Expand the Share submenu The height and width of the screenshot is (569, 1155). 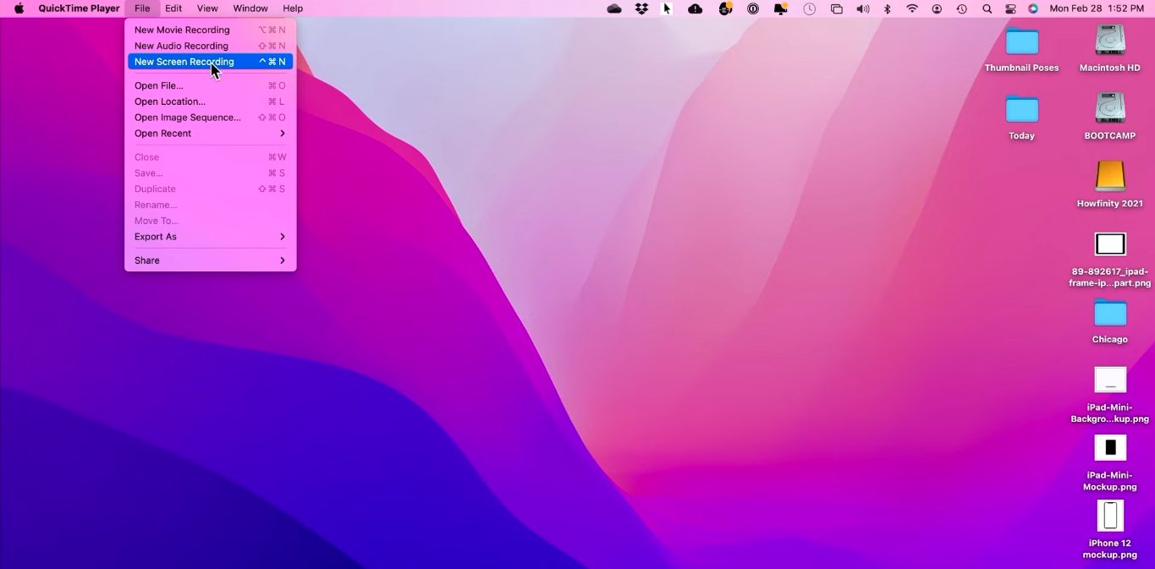(x=210, y=260)
